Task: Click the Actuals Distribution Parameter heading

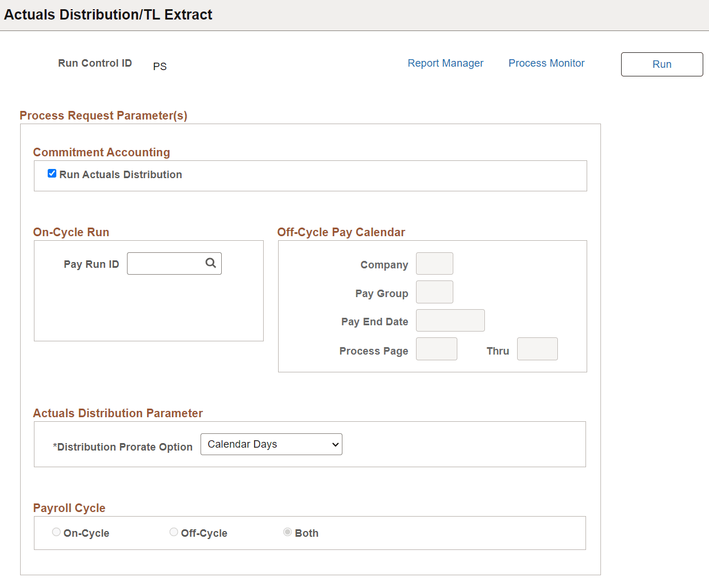Action: 118,413
